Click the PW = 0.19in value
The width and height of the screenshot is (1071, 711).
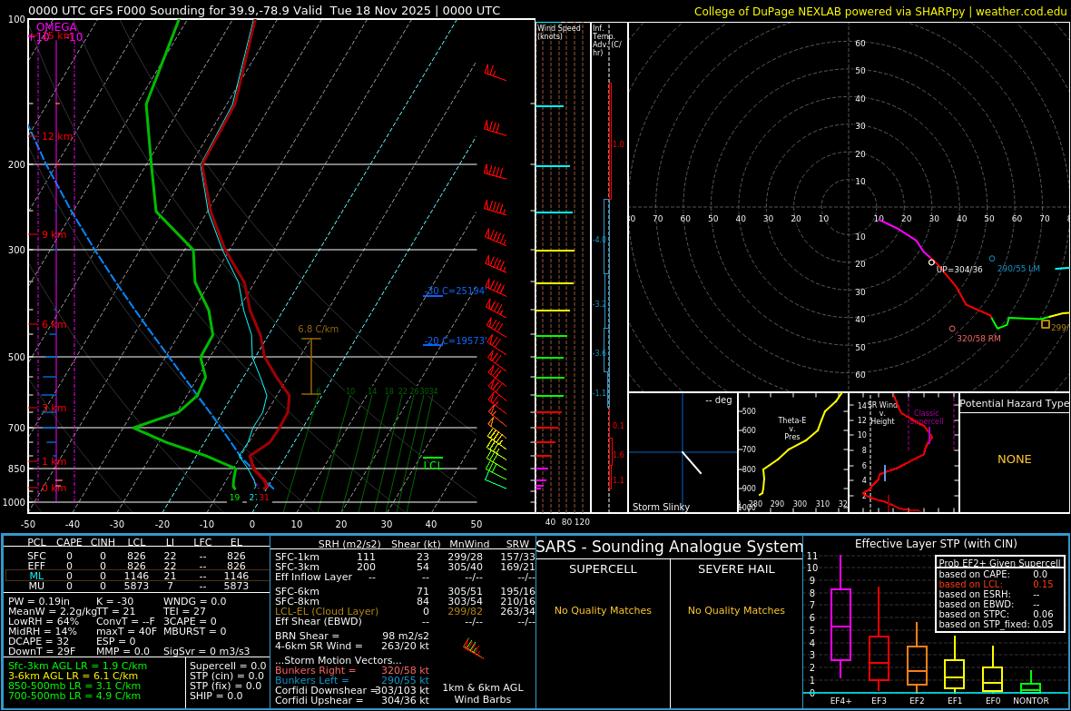39,602
